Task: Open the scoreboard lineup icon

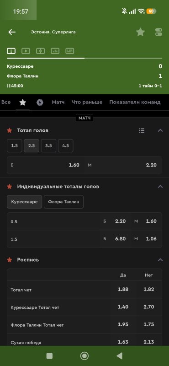Action: pyautogui.click(x=70, y=51)
